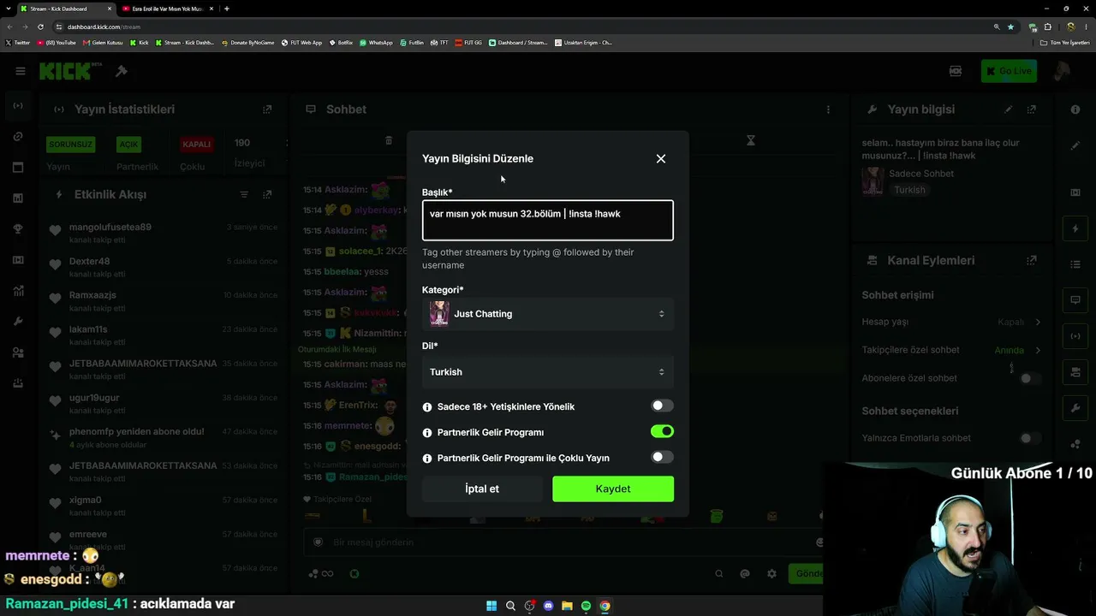Screen dimensions: 1096x616
Task: Open the trophy icon in left sidebar
Action: point(18,229)
